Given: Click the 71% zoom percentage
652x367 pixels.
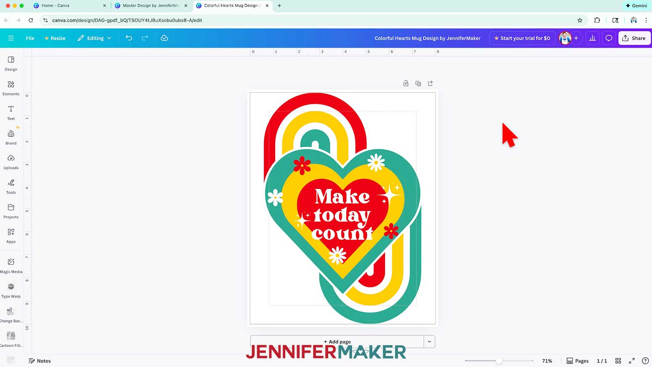Looking at the screenshot, I should [547, 361].
